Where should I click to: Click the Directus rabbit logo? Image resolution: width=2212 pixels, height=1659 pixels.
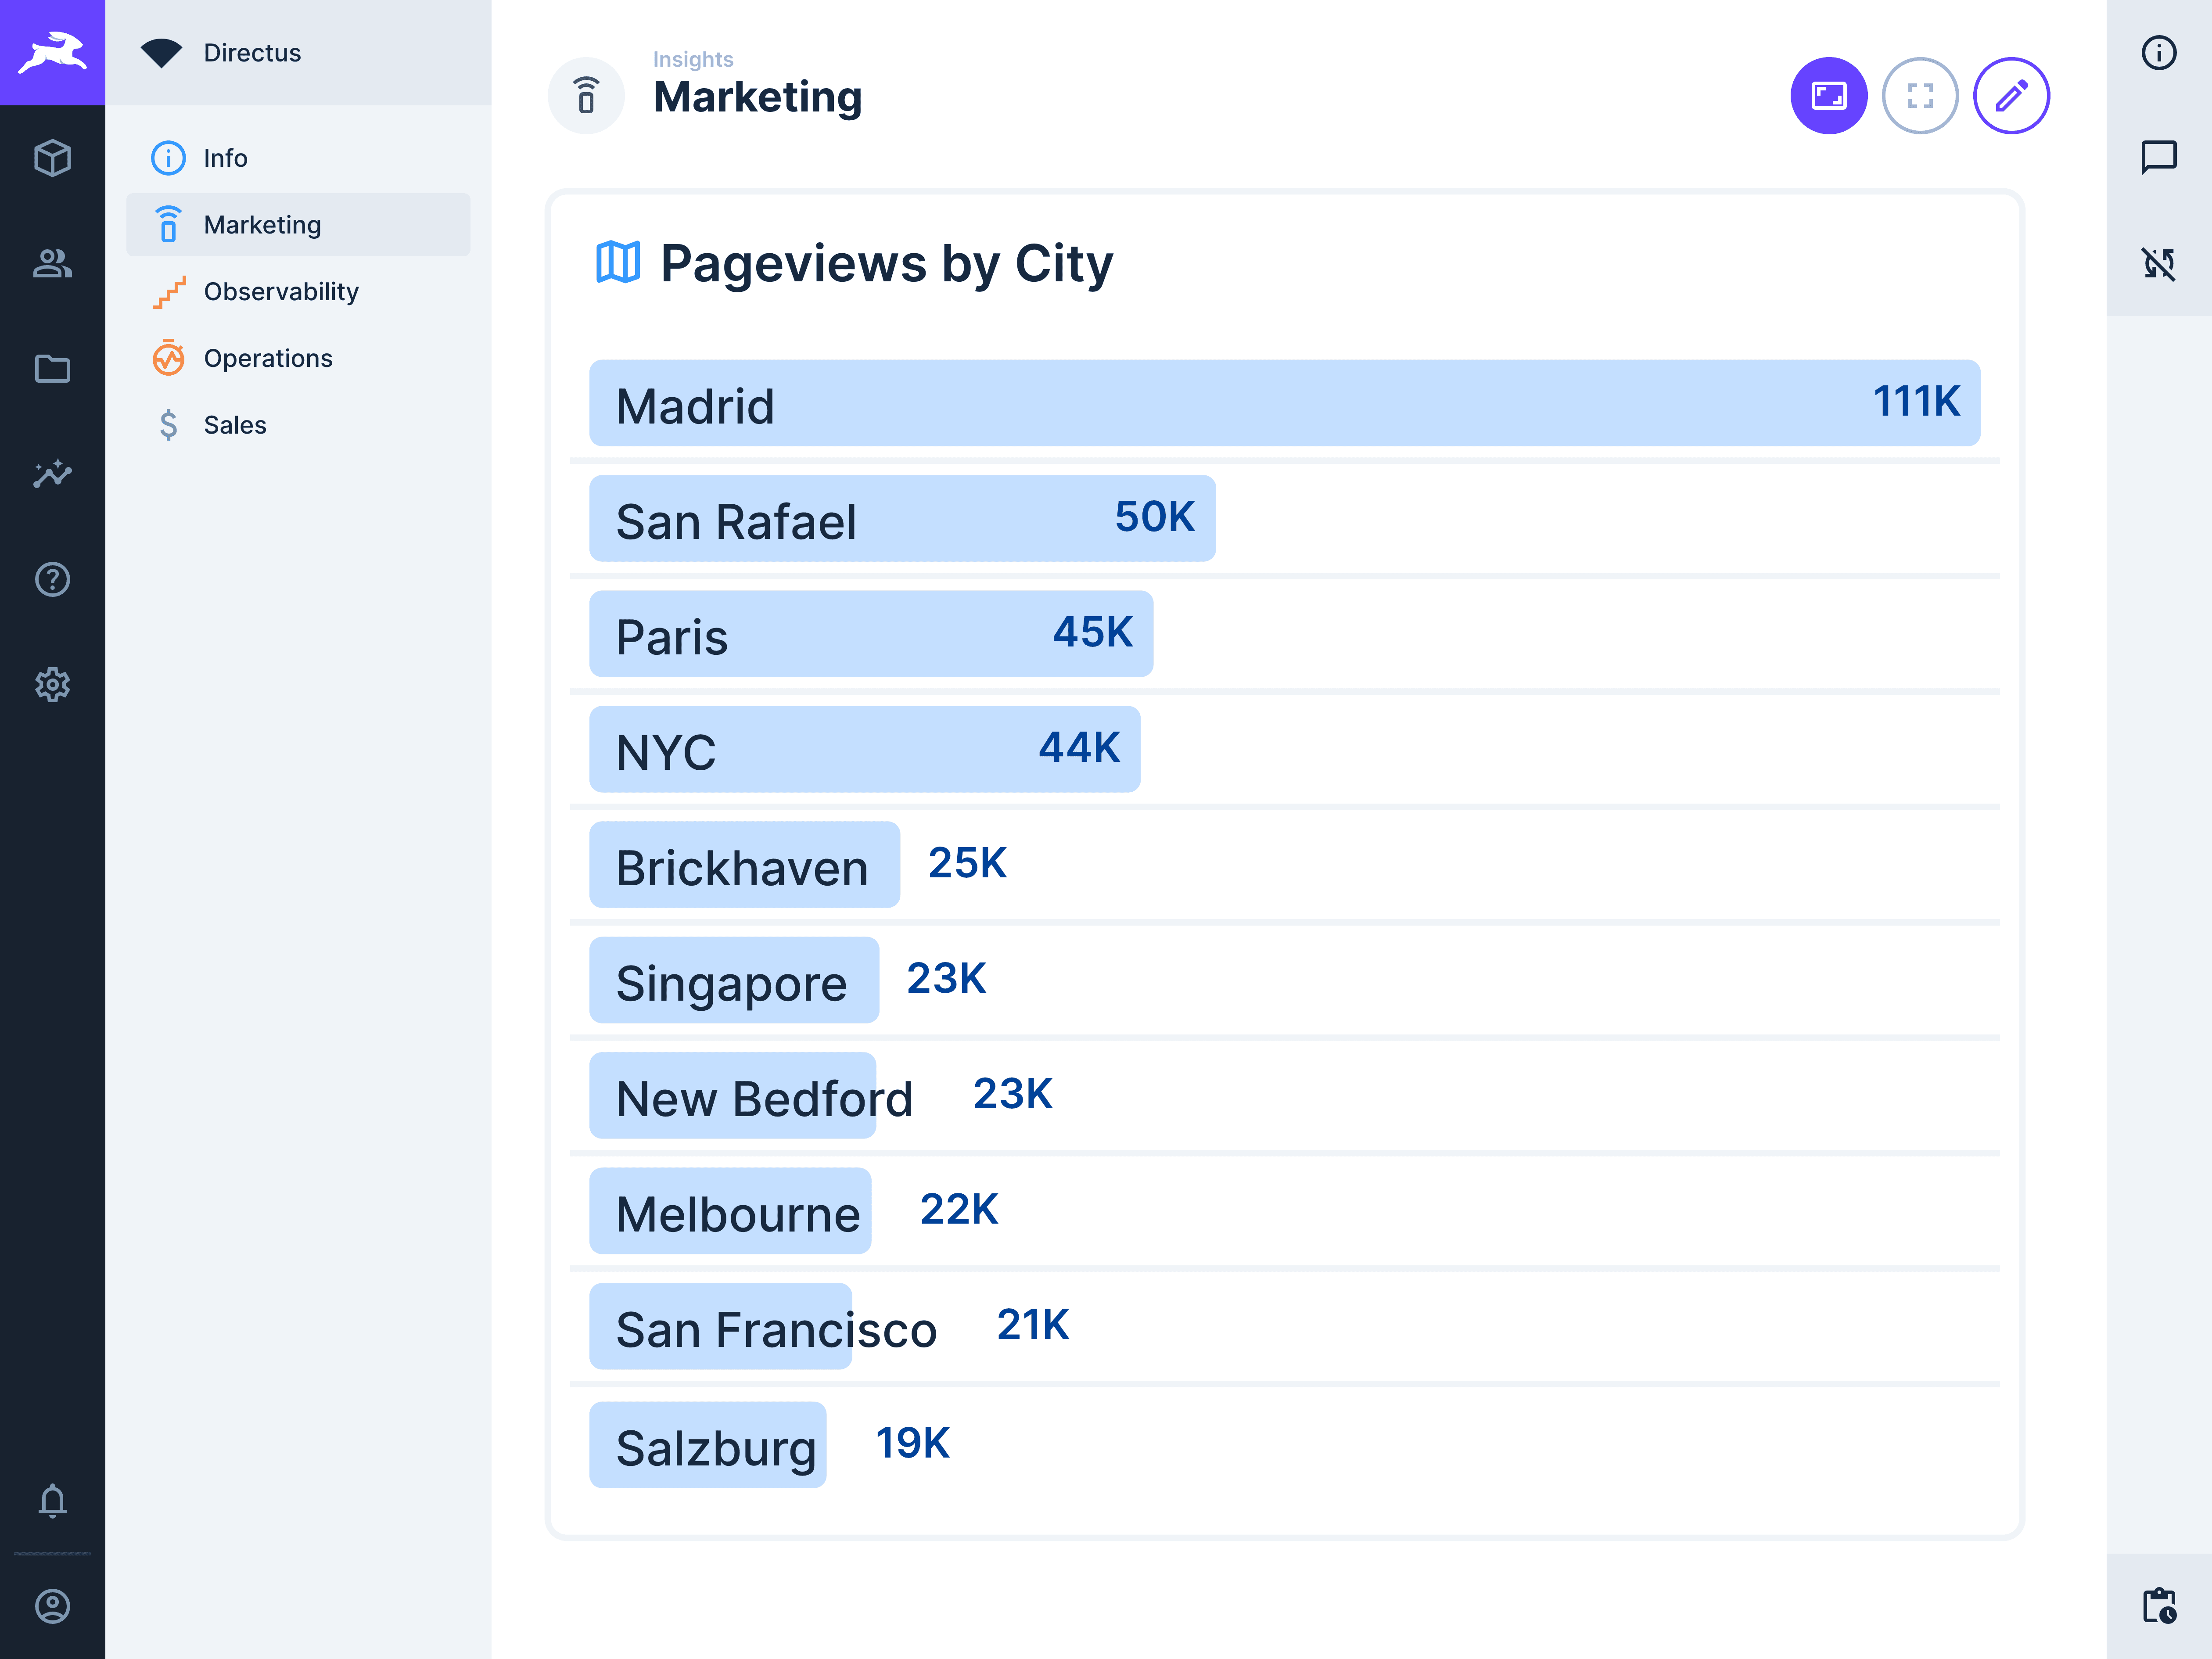click(x=52, y=52)
